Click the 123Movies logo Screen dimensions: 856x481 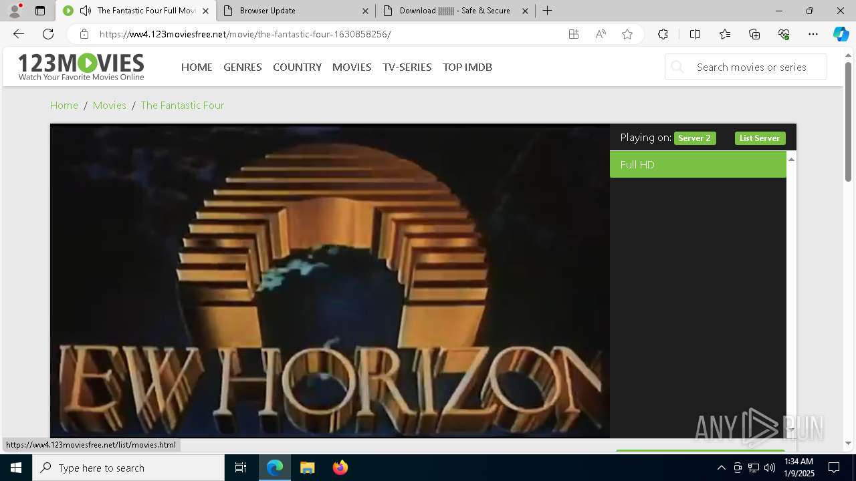click(81, 67)
